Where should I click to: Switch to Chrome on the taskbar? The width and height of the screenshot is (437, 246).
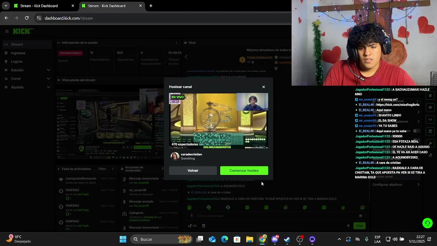(262, 239)
